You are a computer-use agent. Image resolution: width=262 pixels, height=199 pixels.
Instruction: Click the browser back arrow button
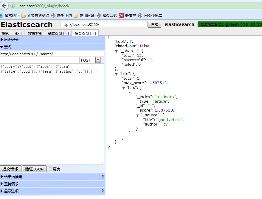4,6
